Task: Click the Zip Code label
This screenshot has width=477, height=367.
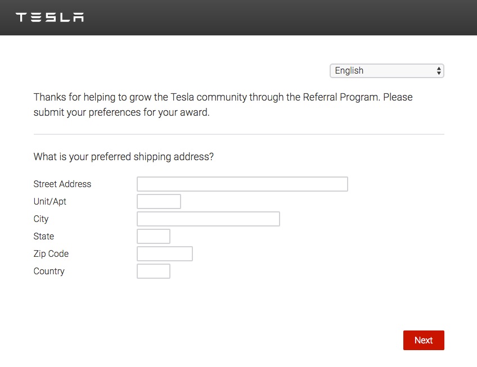Action: click(x=51, y=254)
